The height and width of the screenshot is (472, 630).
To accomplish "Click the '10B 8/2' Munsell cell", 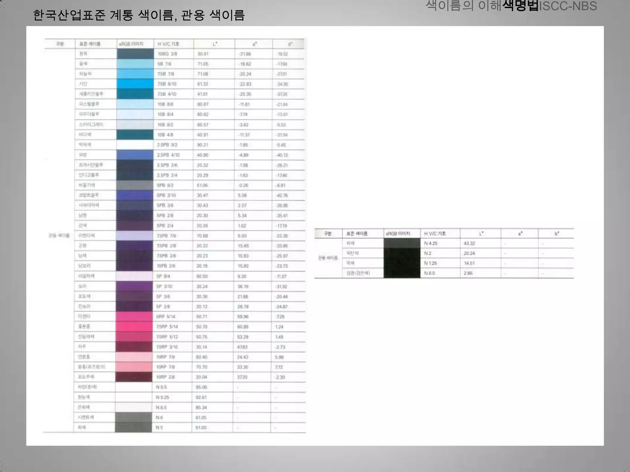I will pyautogui.click(x=165, y=125).
